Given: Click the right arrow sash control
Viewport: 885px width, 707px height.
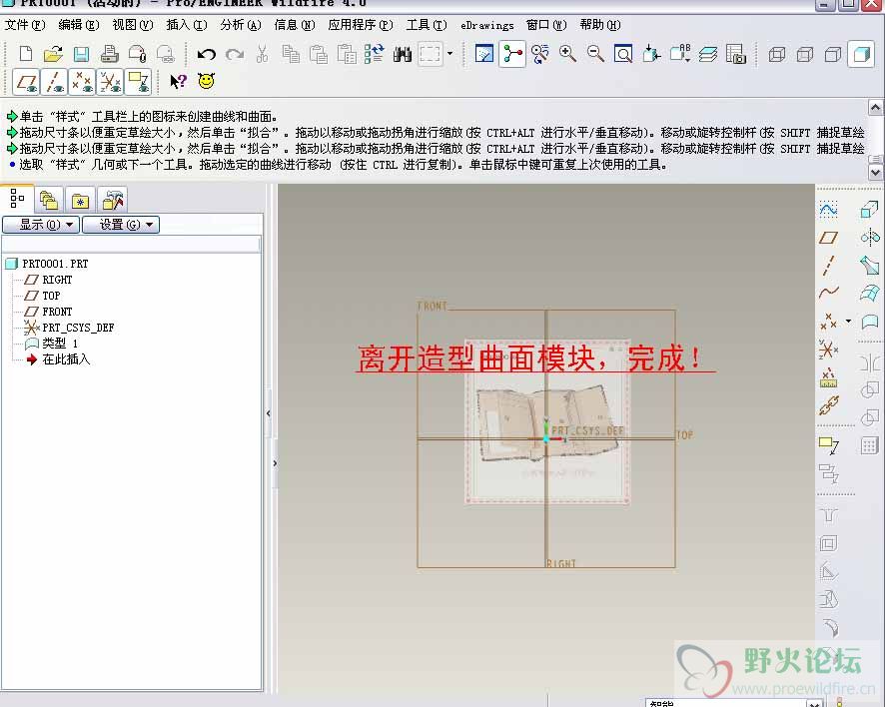Looking at the screenshot, I should [x=275, y=463].
